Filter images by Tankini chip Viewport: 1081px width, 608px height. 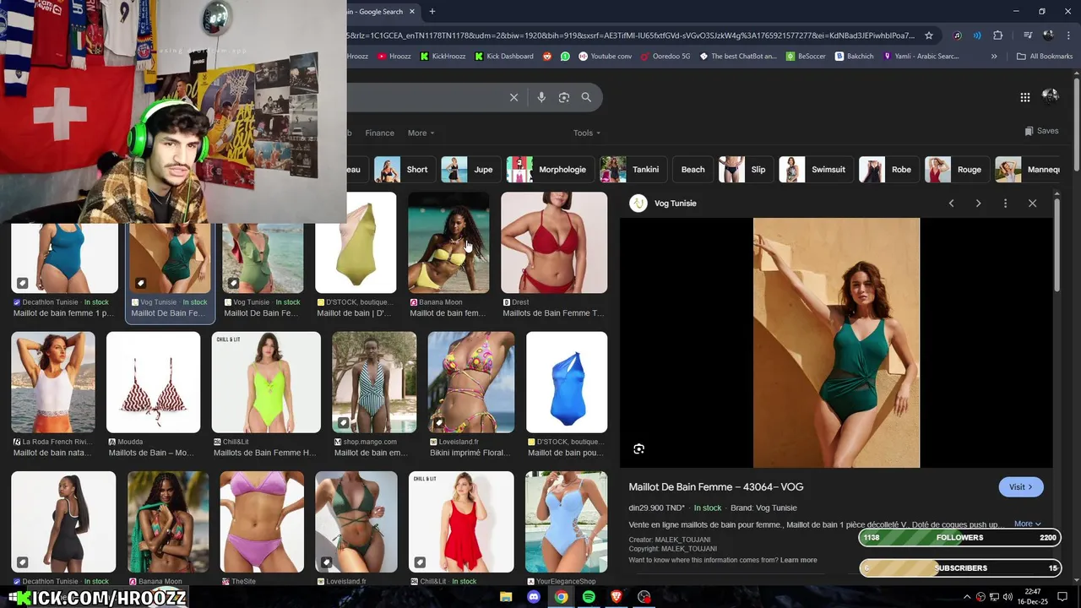632,170
